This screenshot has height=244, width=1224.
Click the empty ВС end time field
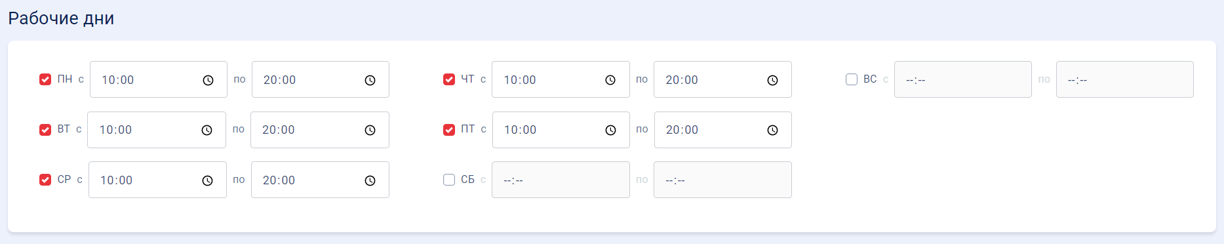point(1125,79)
